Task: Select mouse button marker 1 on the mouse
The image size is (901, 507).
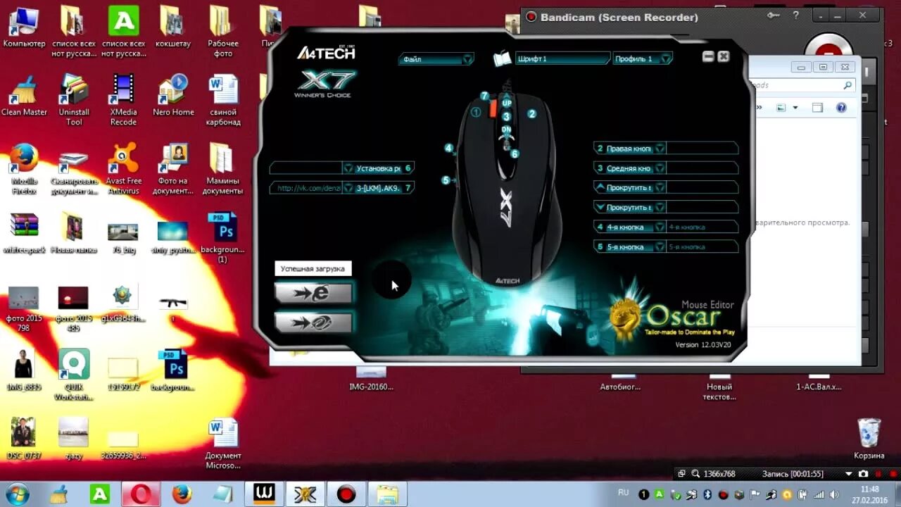Action: [x=476, y=112]
